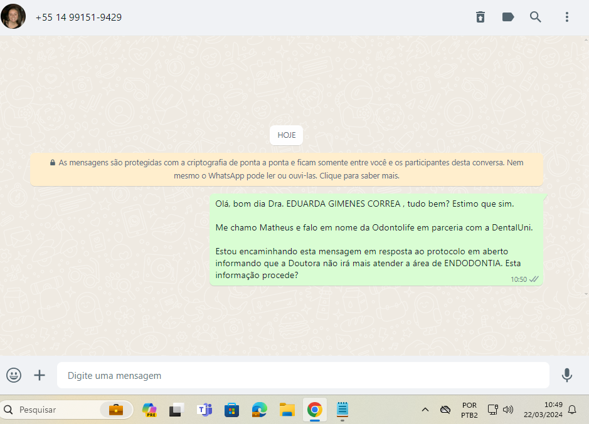The image size is (589, 424).
Task: Open the label tag icon
Action: click(508, 17)
